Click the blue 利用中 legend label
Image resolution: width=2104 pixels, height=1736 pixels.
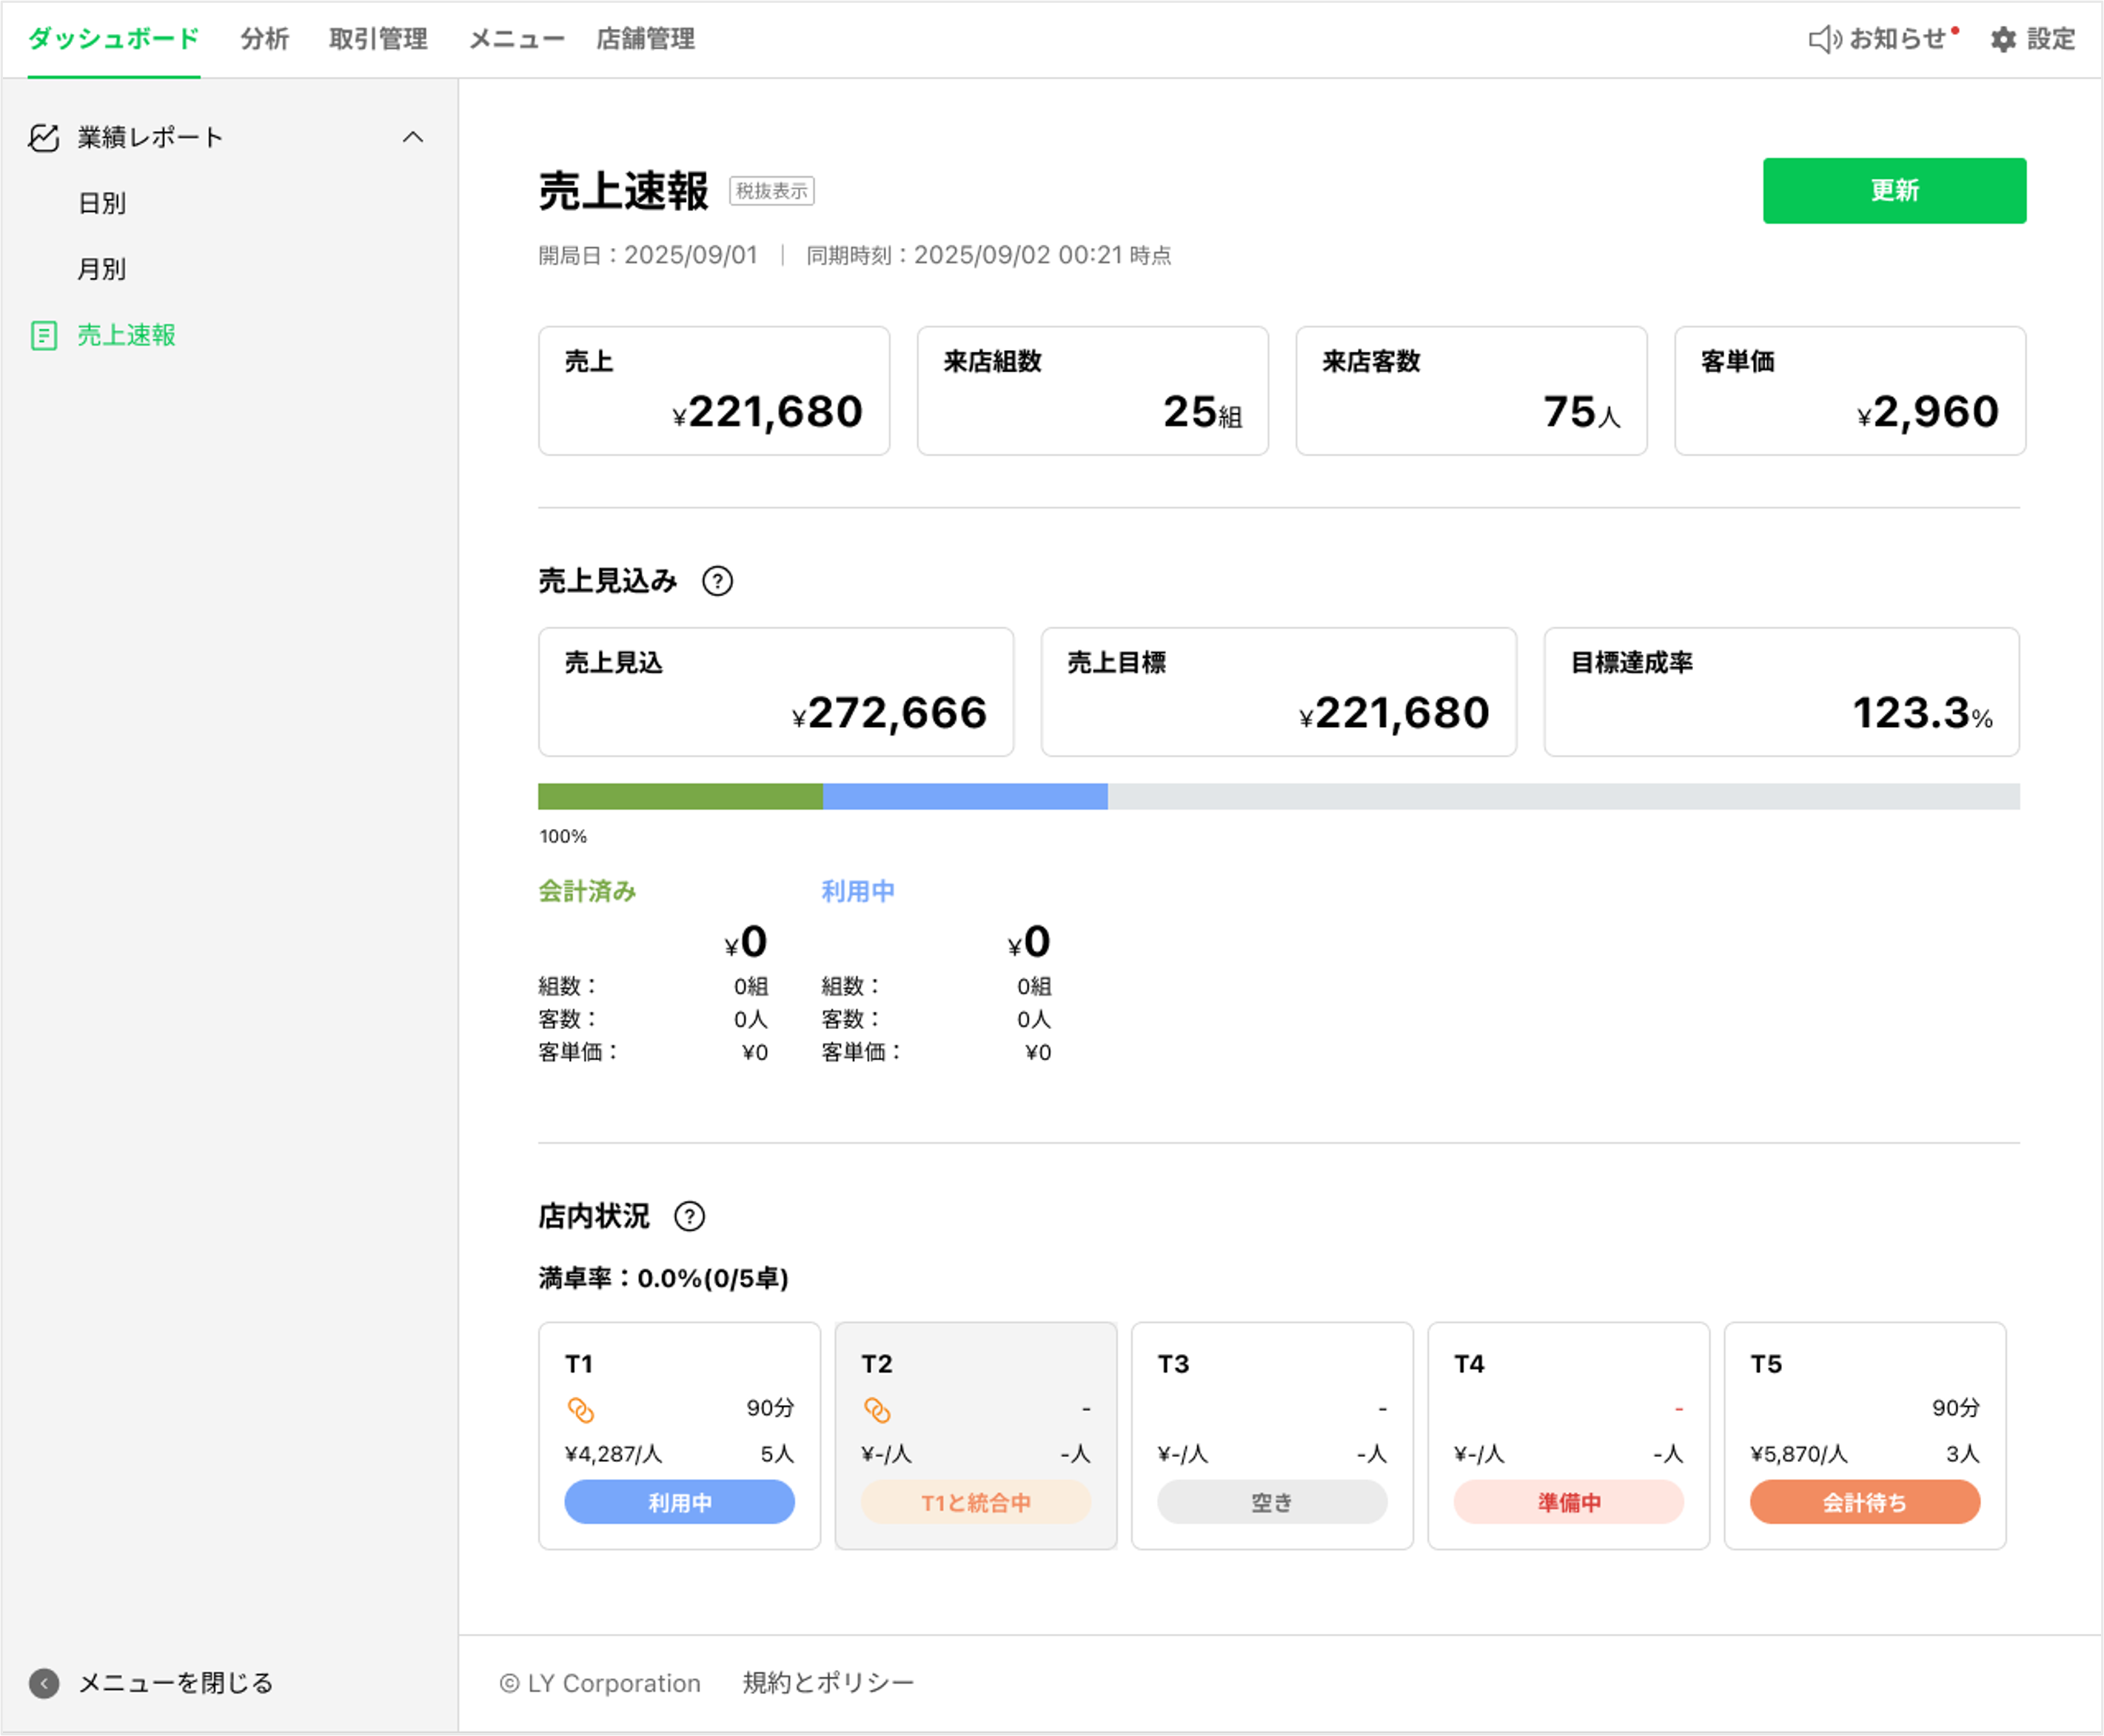[858, 891]
